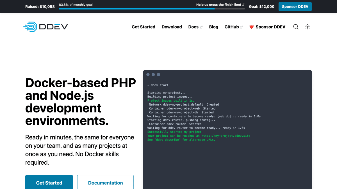Click the blue Get Started button
This screenshot has width=337, height=189.
(49, 182)
